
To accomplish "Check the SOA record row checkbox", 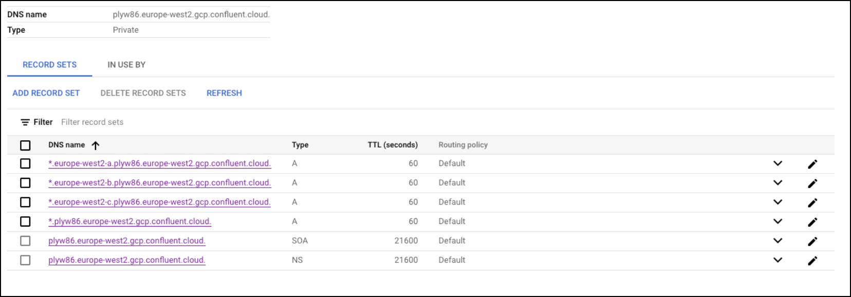I will [x=26, y=240].
